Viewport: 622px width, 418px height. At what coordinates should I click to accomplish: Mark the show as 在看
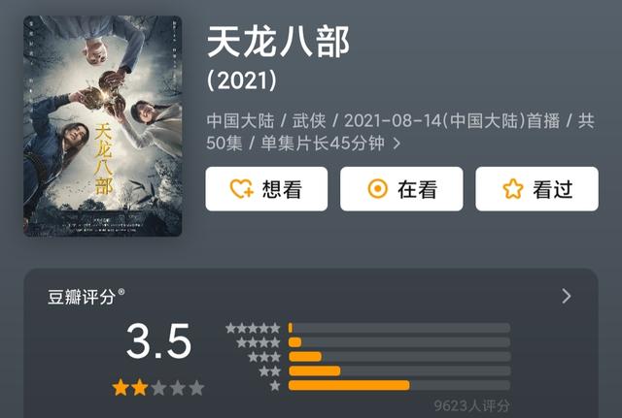pyautogui.click(x=401, y=189)
